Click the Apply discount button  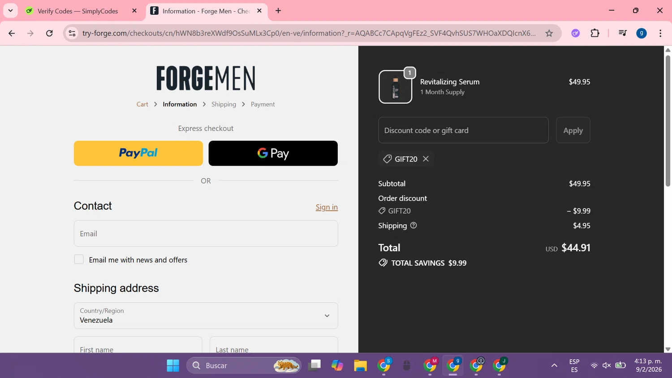[x=573, y=130]
